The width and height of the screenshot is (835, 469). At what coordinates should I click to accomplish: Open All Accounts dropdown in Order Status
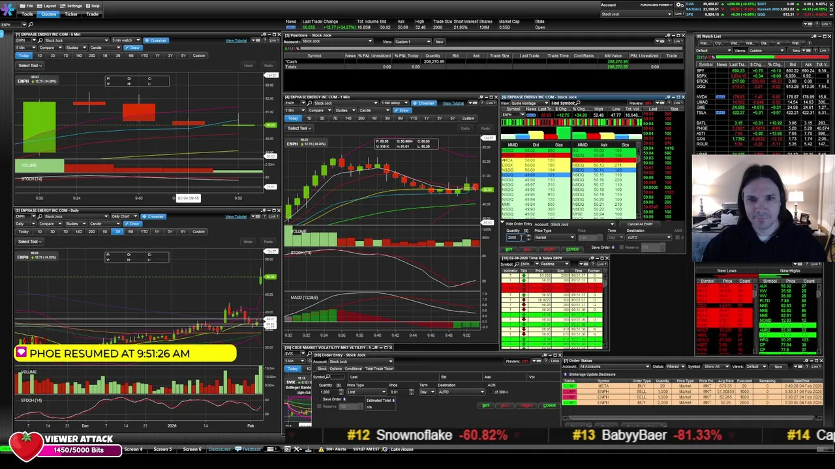[x=614, y=367]
